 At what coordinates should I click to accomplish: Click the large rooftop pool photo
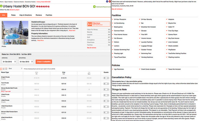point(15,30)
